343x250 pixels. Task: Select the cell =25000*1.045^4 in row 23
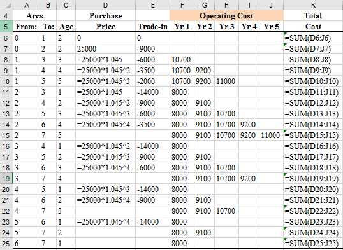point(105,222)
